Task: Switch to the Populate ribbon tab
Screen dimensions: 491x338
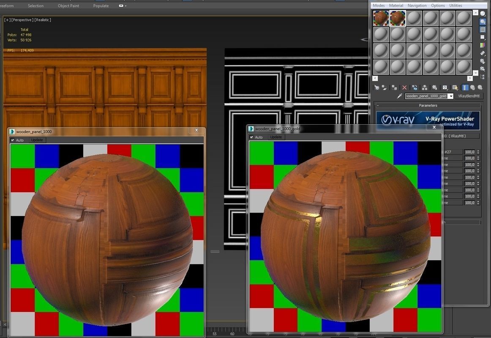Action: (101, 5)
